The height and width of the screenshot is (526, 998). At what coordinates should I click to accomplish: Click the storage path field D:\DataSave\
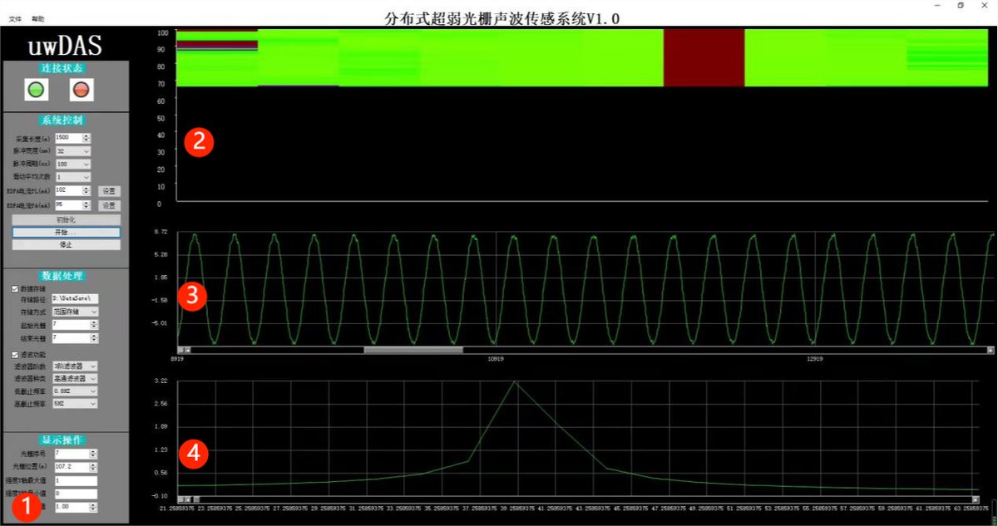[x=75, y=297]
